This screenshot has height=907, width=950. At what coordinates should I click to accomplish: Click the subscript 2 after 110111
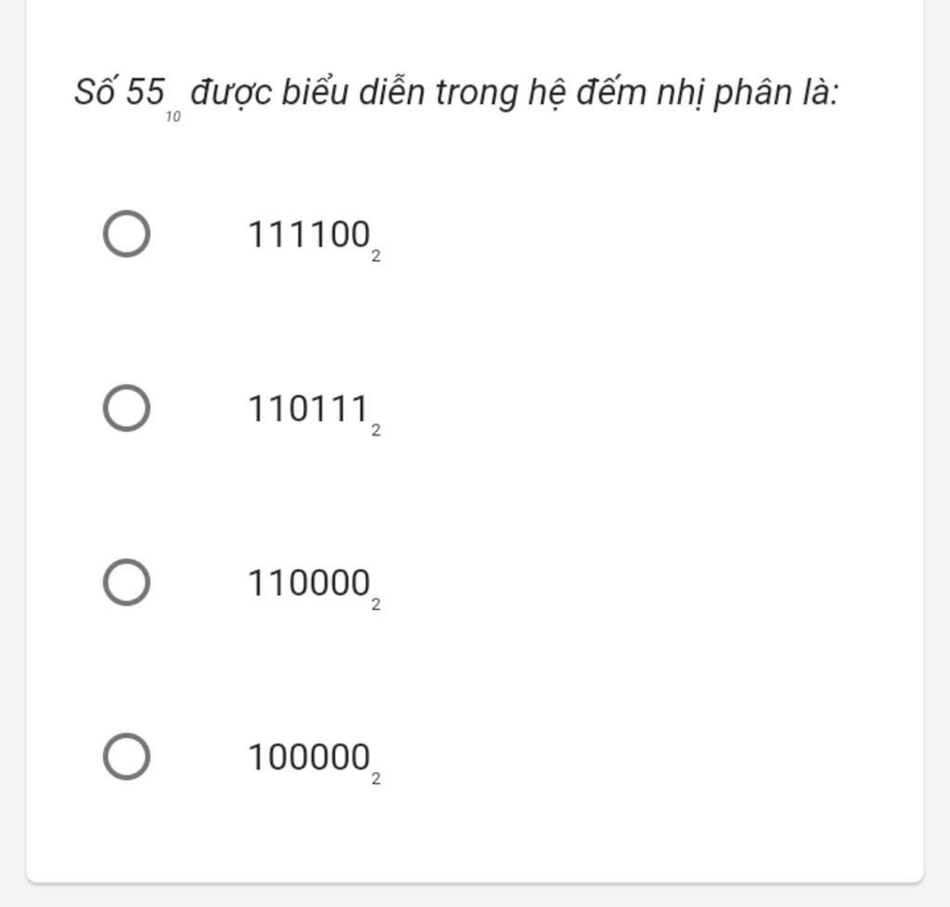pos(377,431)
